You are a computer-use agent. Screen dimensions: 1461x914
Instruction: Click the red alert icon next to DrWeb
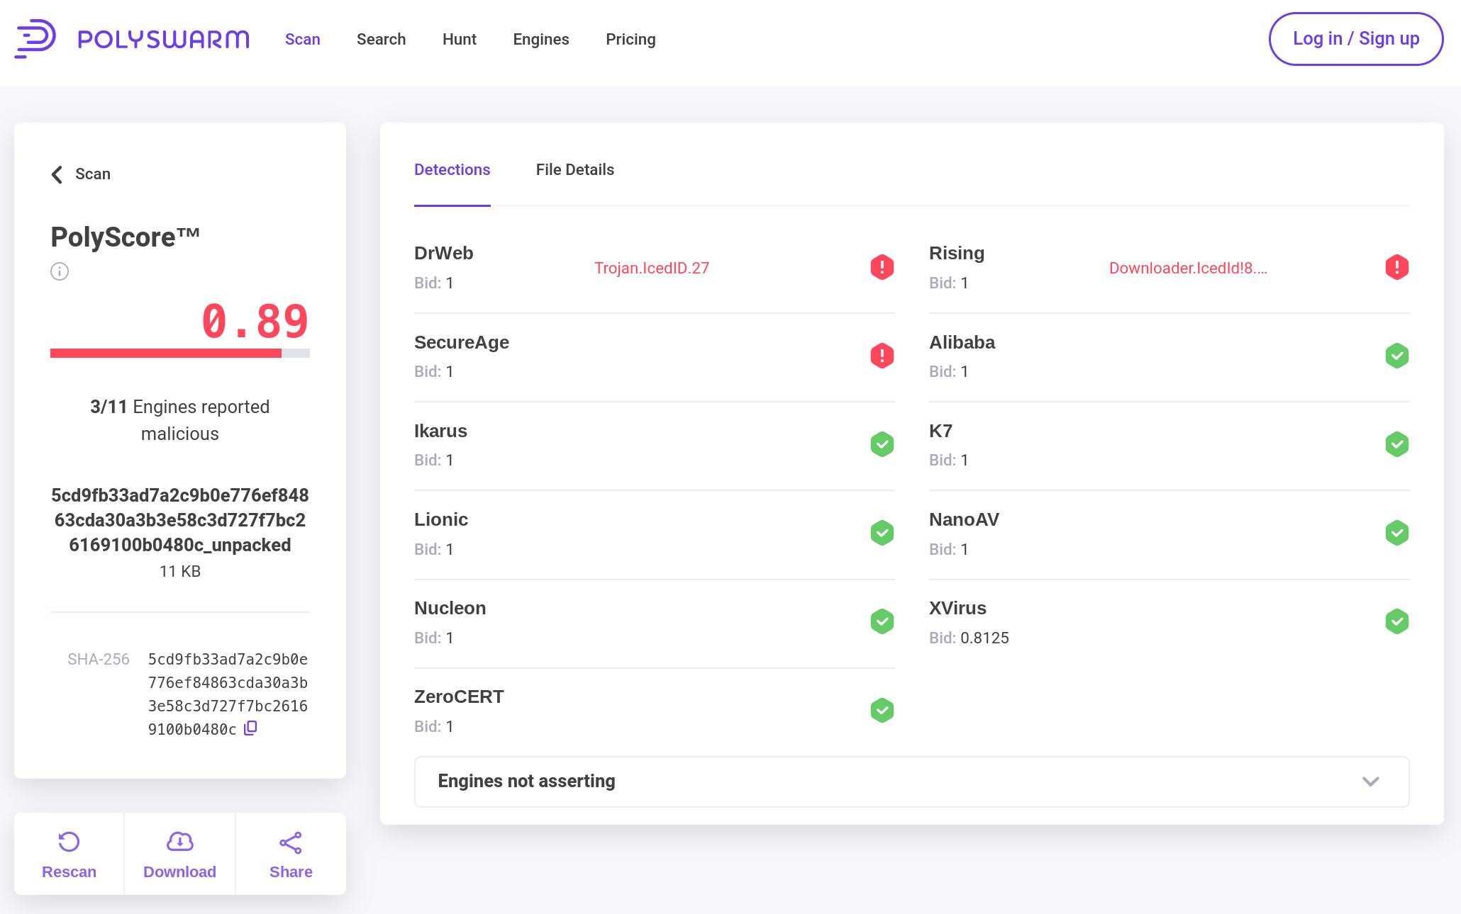pos(881,267)
